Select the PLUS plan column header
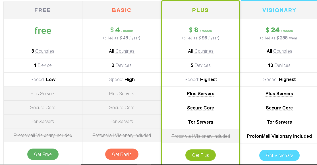Viewport: 317px width, 165px height. coord(200,10)
